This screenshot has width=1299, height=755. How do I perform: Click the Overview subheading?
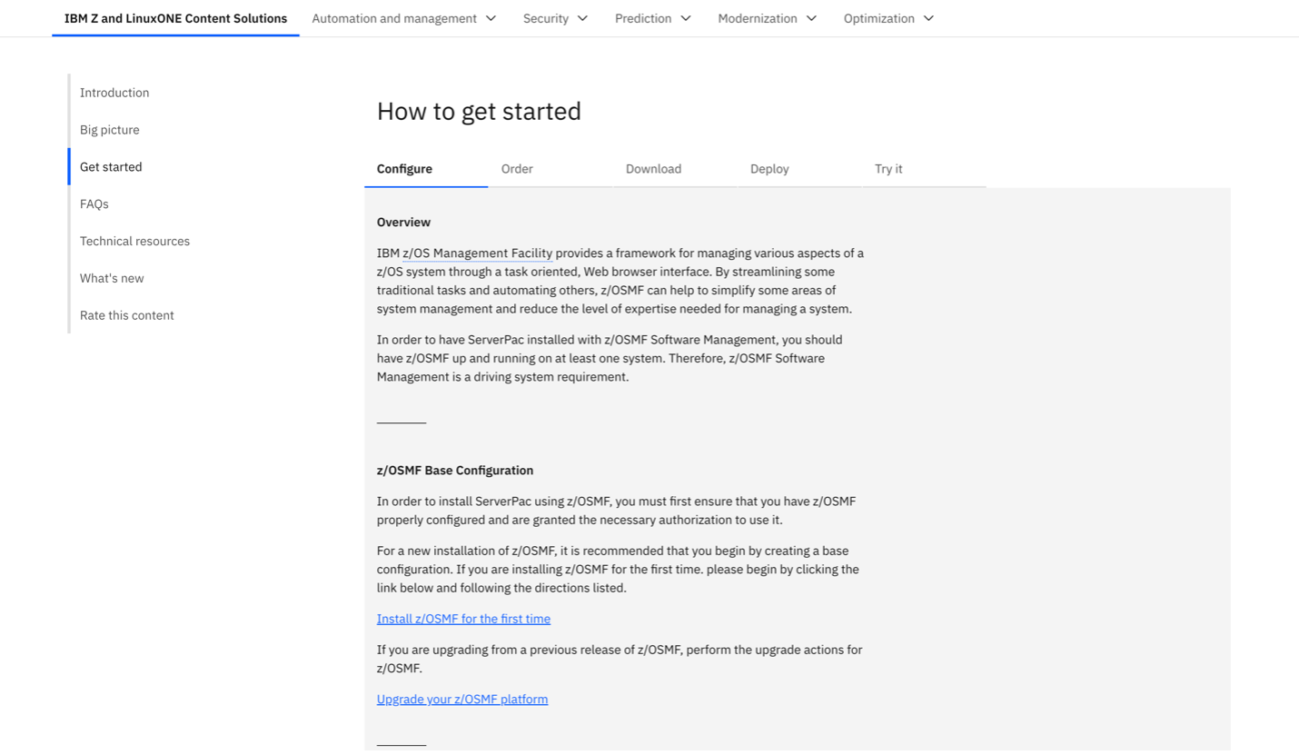tap(403, 223)
